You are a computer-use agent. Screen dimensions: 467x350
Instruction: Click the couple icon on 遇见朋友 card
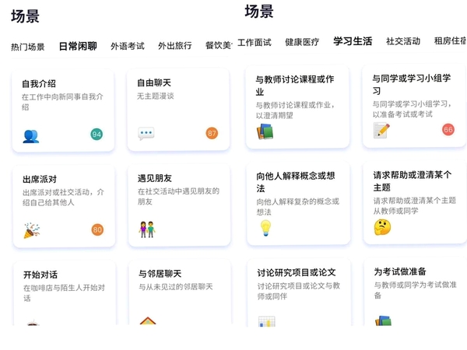[147, 229]
